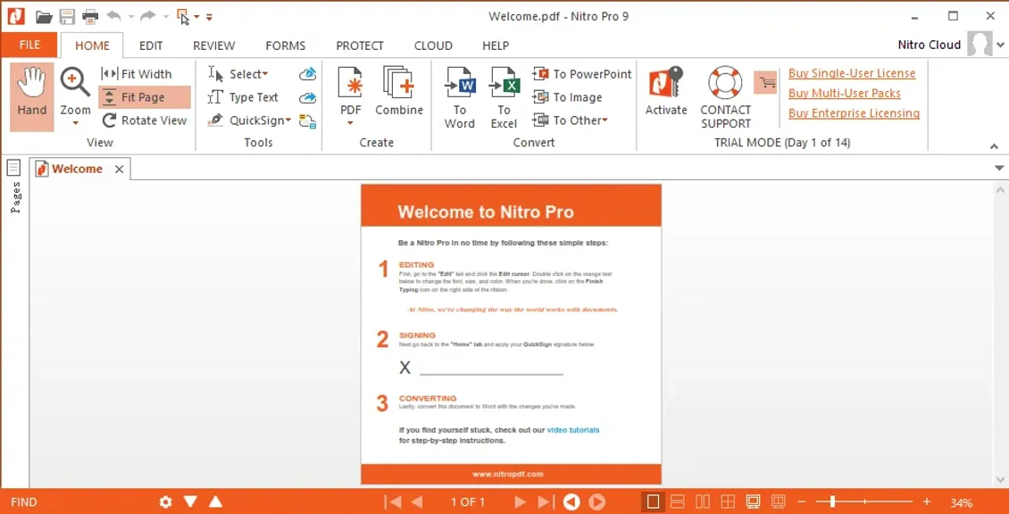The image size is (1009, 514).
Task: Create a new PDF
Action: point(351,95)
